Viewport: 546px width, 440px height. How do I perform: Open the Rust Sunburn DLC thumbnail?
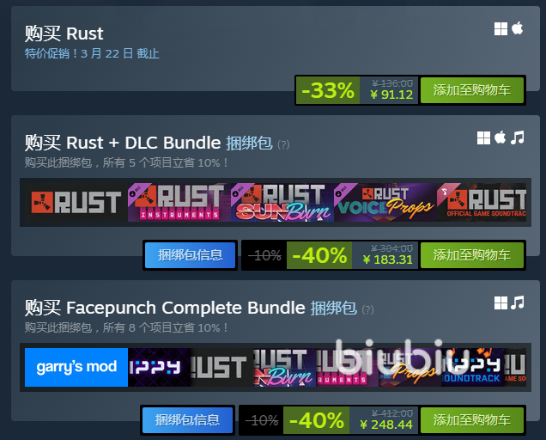tap(282, 203)
